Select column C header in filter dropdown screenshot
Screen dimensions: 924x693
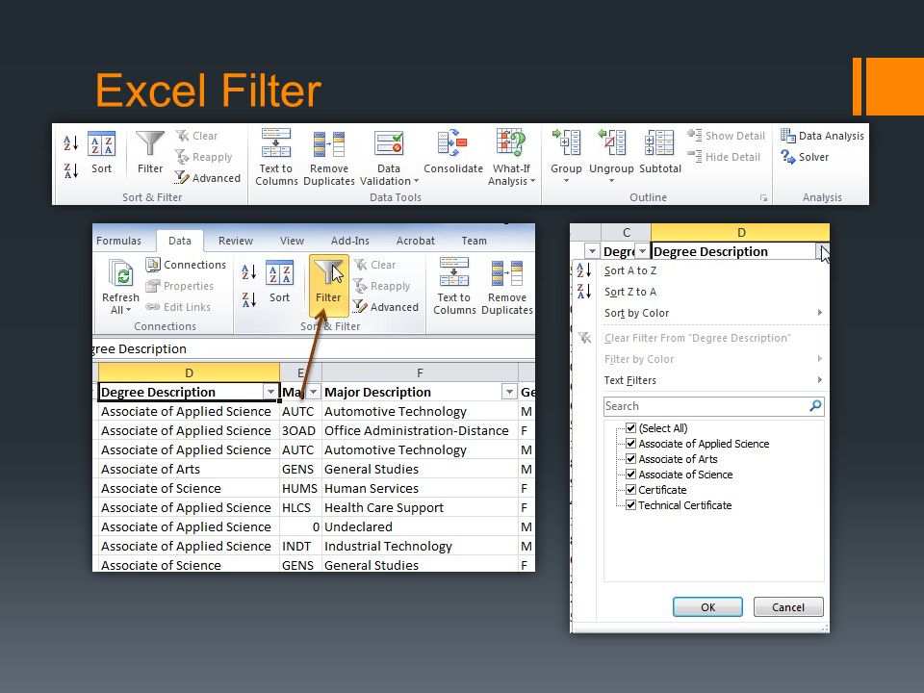click(627, 232)
